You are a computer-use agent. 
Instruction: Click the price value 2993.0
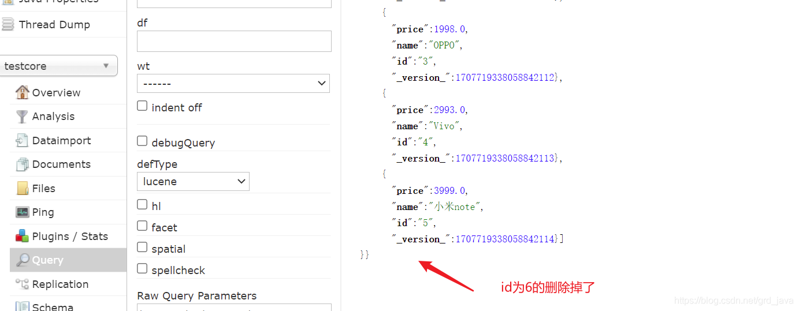[x=450, y=110]
